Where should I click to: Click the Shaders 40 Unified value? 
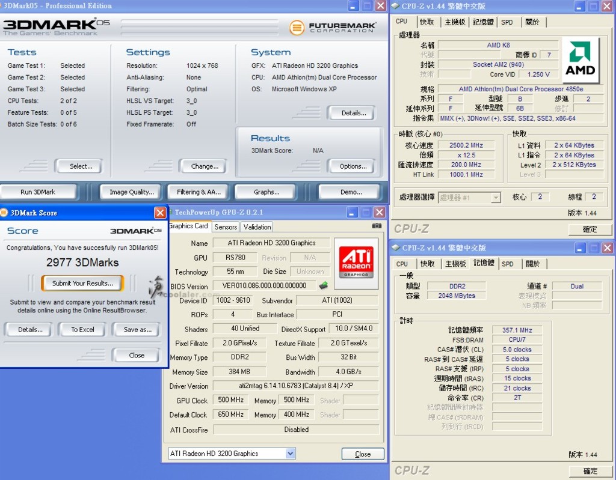(x=245, y=328)
